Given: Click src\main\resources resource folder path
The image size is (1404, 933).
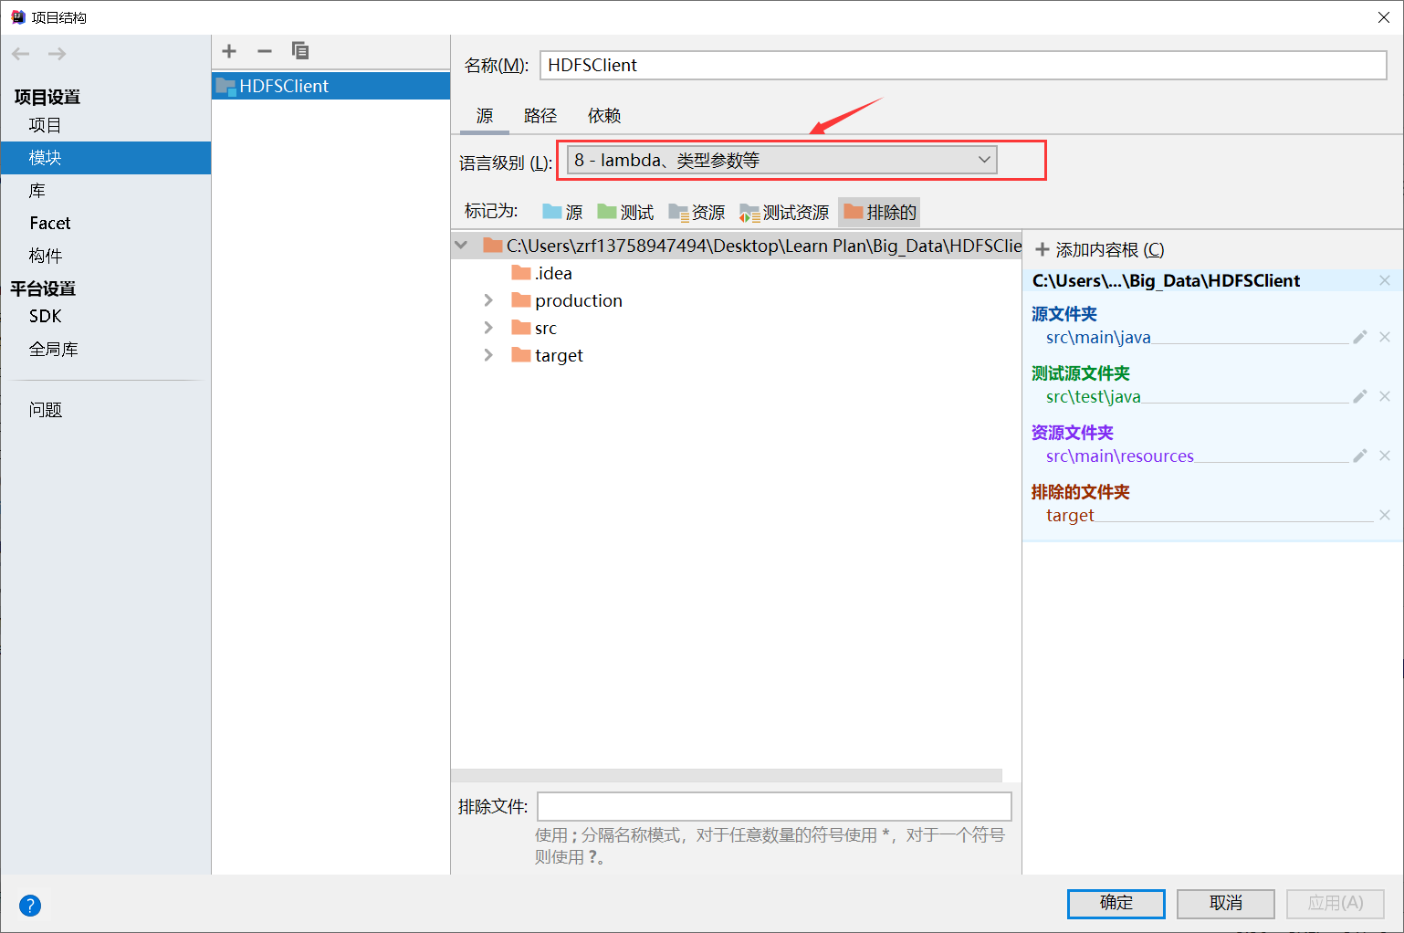Looking at the screenshot, I should 1120,456.
